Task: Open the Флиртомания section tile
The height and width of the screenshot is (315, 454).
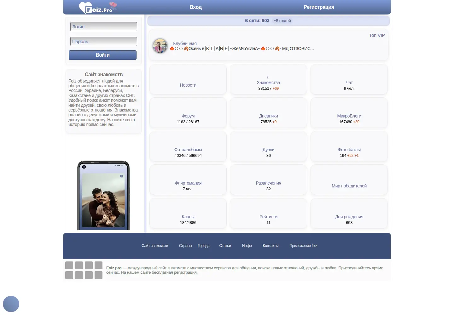Action: coord(188,180)
